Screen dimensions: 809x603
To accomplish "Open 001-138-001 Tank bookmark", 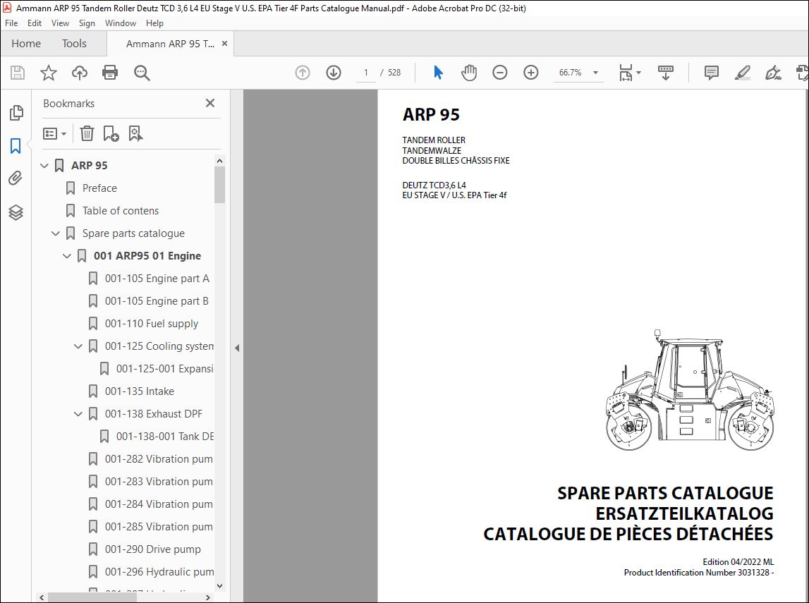I will pyautogui.click(x=164, y=437).
